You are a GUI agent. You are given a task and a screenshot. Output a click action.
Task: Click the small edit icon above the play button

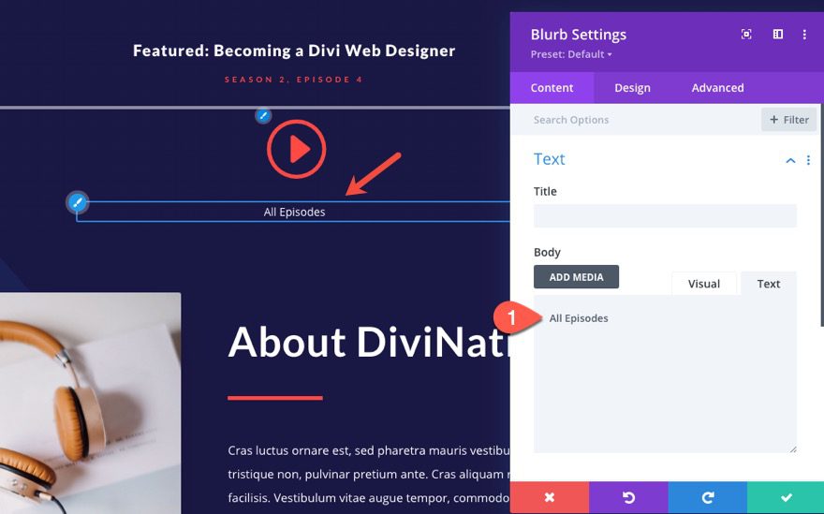(263, 115)
